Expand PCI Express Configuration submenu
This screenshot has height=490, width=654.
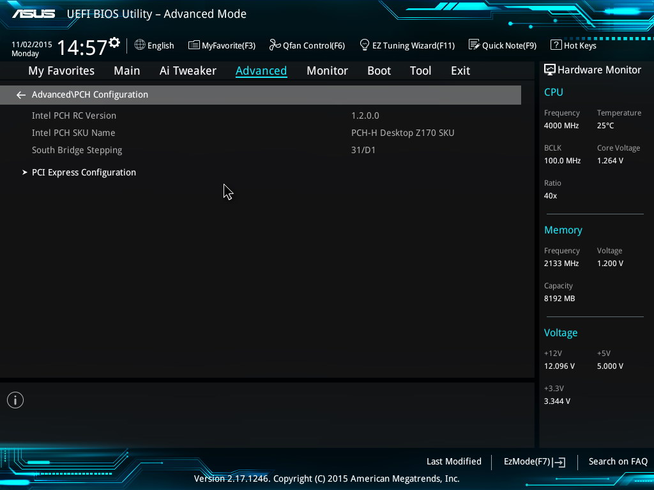[x=84, y=172]
